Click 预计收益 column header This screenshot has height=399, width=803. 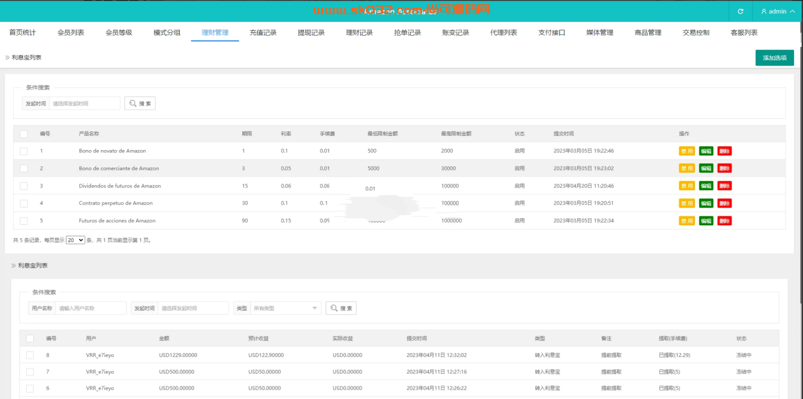click(x=258, y=338)
